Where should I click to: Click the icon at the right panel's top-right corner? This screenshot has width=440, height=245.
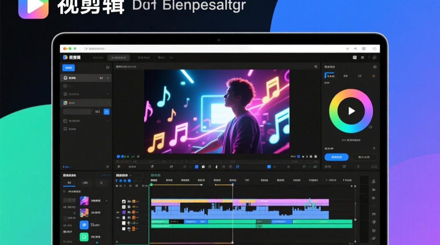click(x=375, y=67)
